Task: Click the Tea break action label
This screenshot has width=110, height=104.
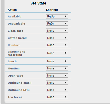Action: [x=15, y=97]
